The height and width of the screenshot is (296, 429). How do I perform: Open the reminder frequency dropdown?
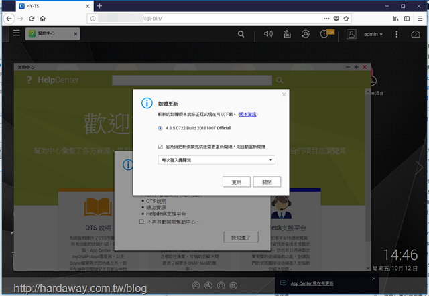tap(217, 160)
